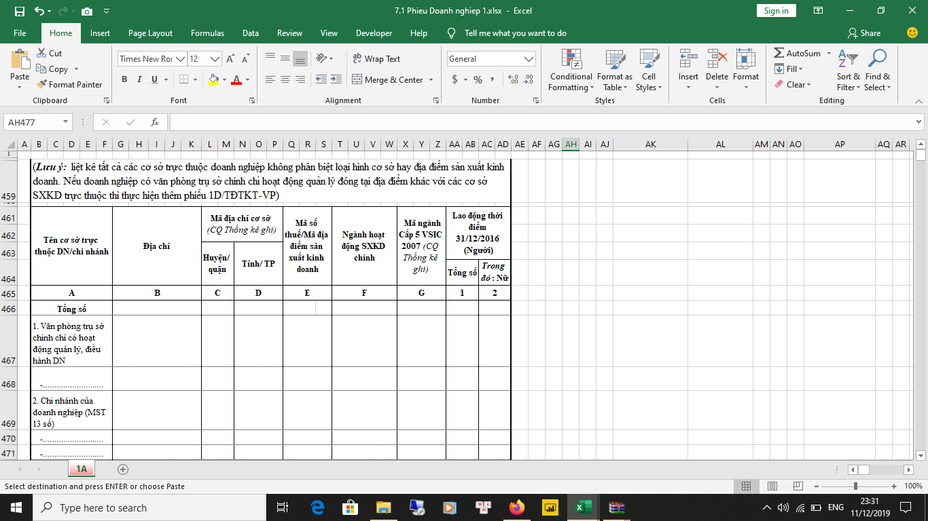
Task: Decrease font size with smaller A
Action: pyautogui.click(x=245, y=59)
